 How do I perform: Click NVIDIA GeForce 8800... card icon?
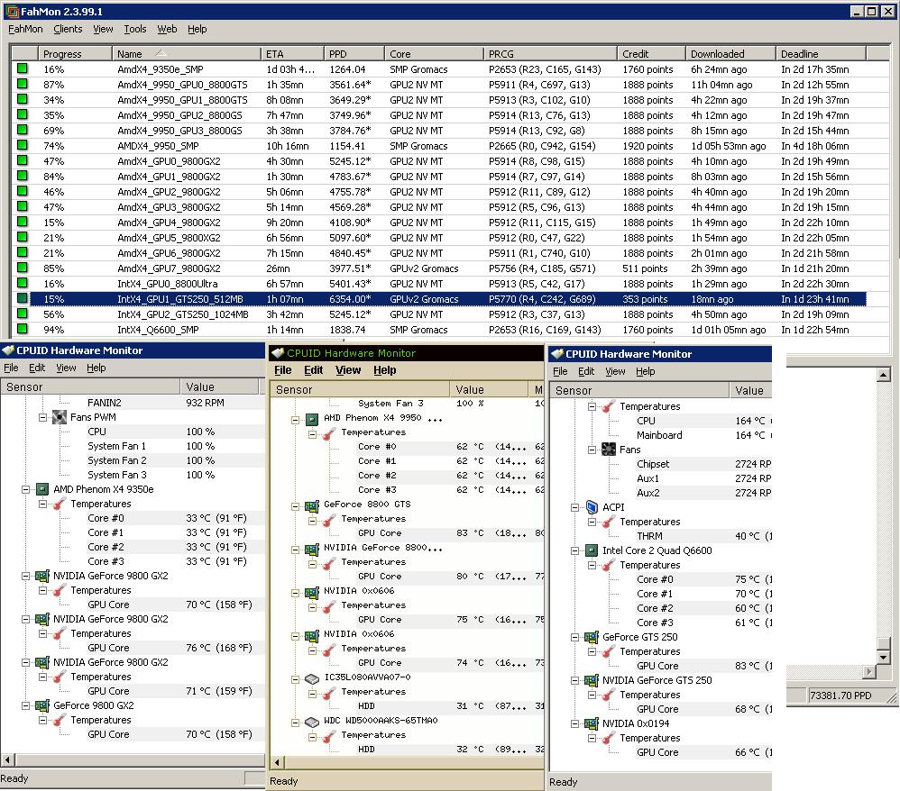[x=312, y=549]
